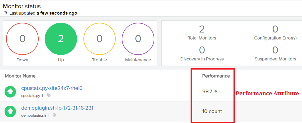Click the cpustats.py plugin type label

[x=30, y=95]
